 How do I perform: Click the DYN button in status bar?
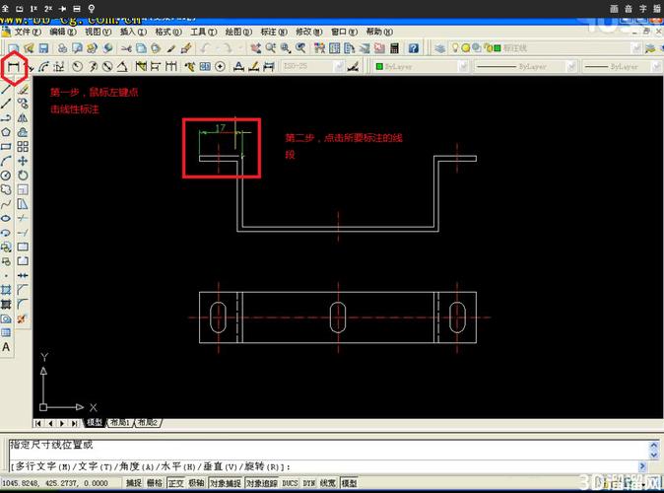[x=308, y=483]
